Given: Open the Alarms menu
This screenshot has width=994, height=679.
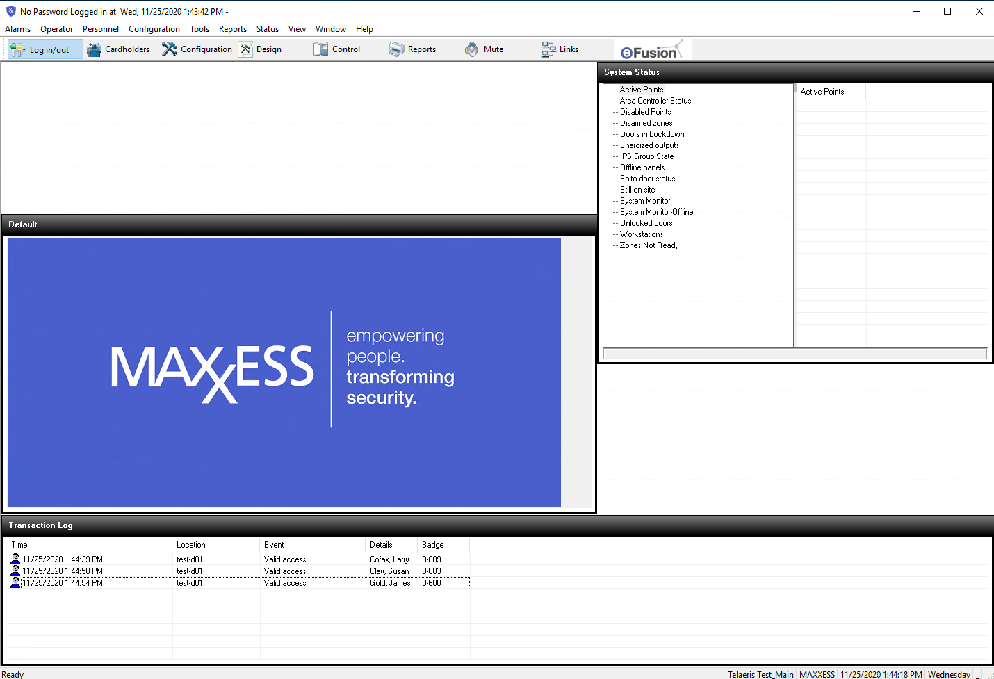Looking at the screenshot, I should click(x=18, y=29).
